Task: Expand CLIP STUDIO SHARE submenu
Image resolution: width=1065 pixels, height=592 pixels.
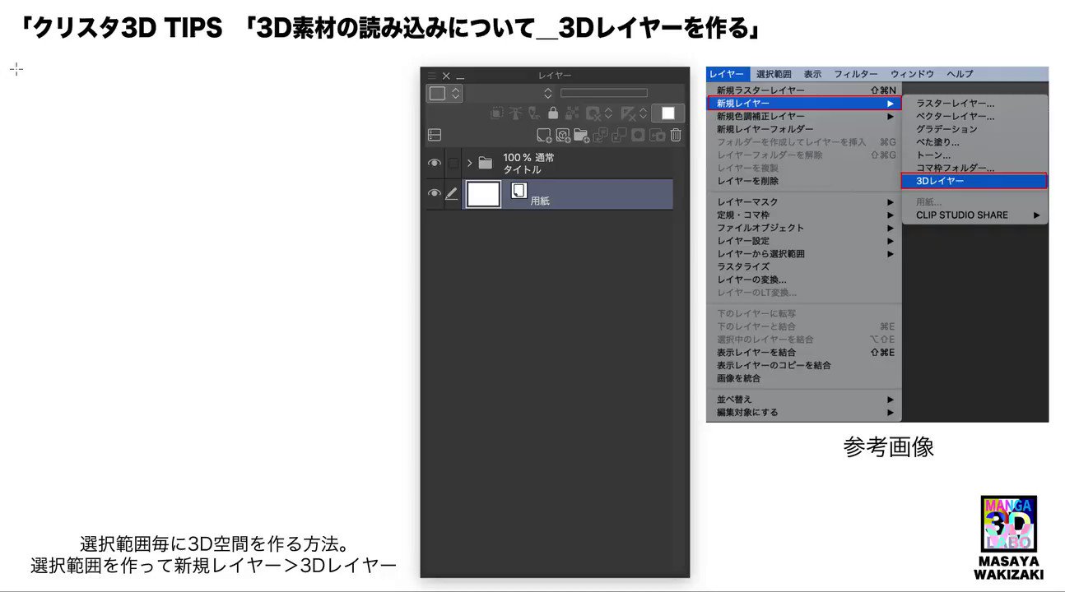Action: tap(975, 215)
